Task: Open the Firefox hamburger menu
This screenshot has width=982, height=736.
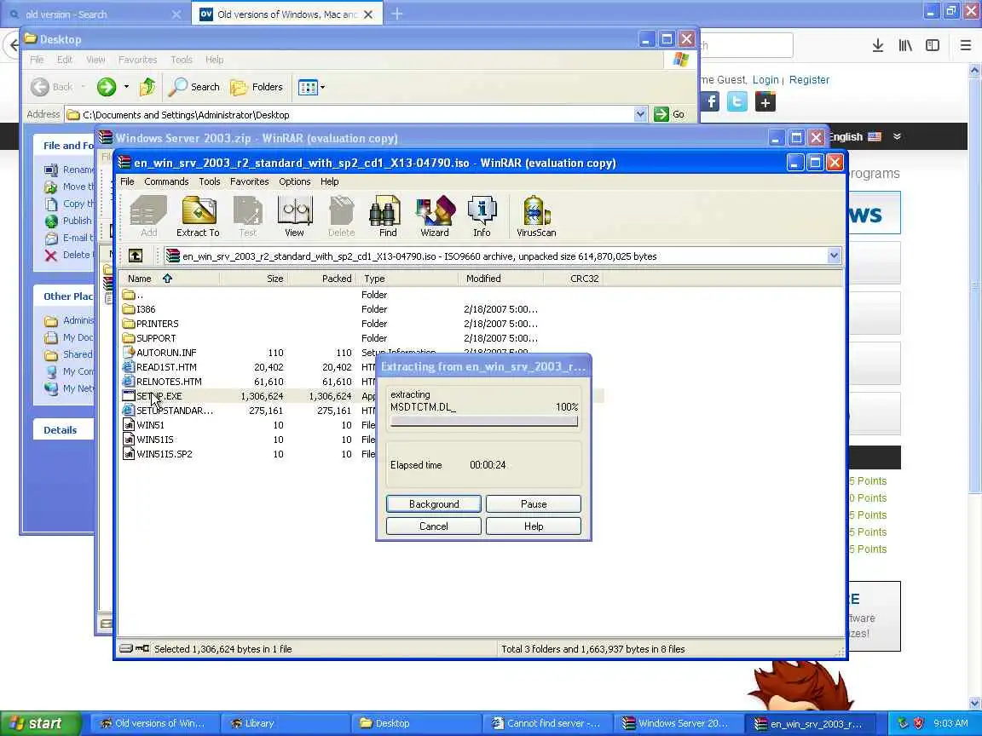Action: (965, 45)
